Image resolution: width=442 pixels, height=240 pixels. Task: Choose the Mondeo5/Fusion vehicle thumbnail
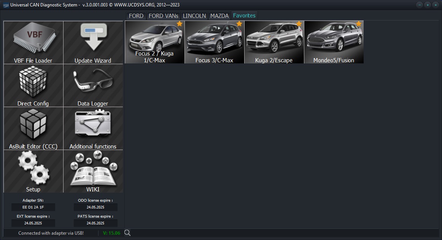pyautogui.click(x=334, y=43)
